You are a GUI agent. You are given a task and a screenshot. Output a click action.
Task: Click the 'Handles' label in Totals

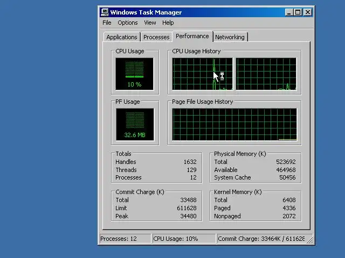pyautogui.click(x=126, y=162)
